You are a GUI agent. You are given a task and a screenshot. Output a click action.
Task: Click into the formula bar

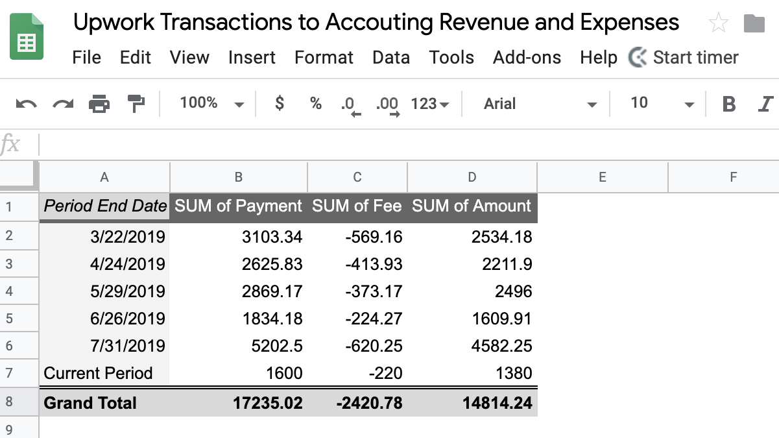click(409, 144)
